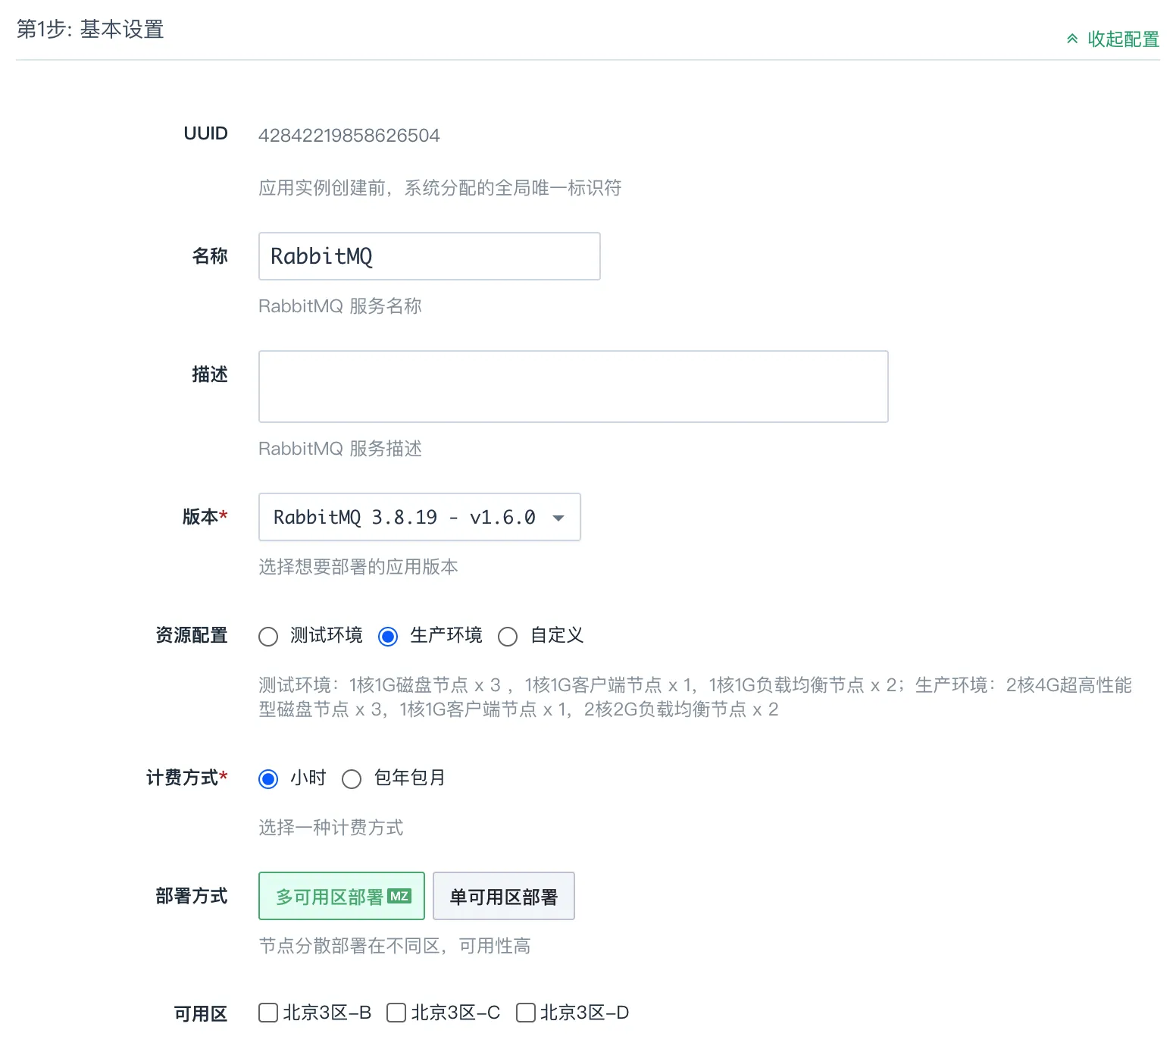Click hint text RabbitMQ 服务描述
Image resolution: width=1173 pixels, height=1049 pixels.
pos(340,449)
